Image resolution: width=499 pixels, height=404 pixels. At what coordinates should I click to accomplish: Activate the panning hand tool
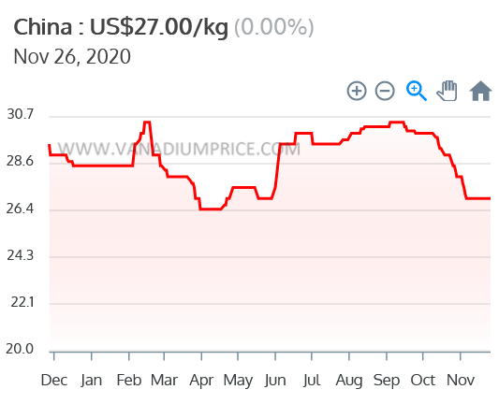point(448,91)
